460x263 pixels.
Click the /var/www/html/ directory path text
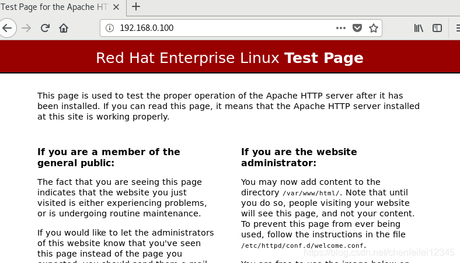tap(311, 193)
